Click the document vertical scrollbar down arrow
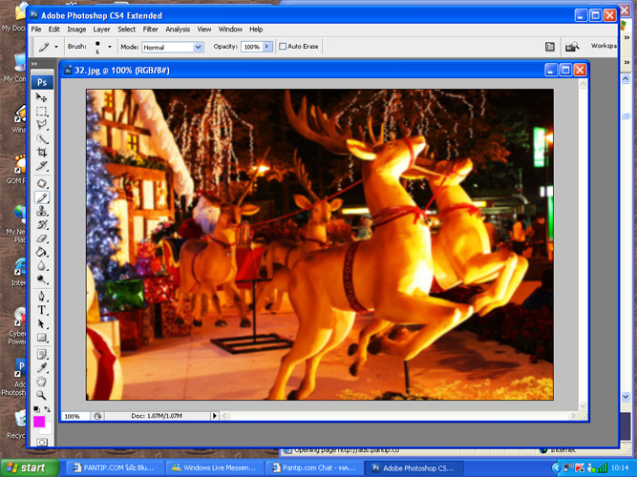The image size is (637, 477). pos(584,405)
